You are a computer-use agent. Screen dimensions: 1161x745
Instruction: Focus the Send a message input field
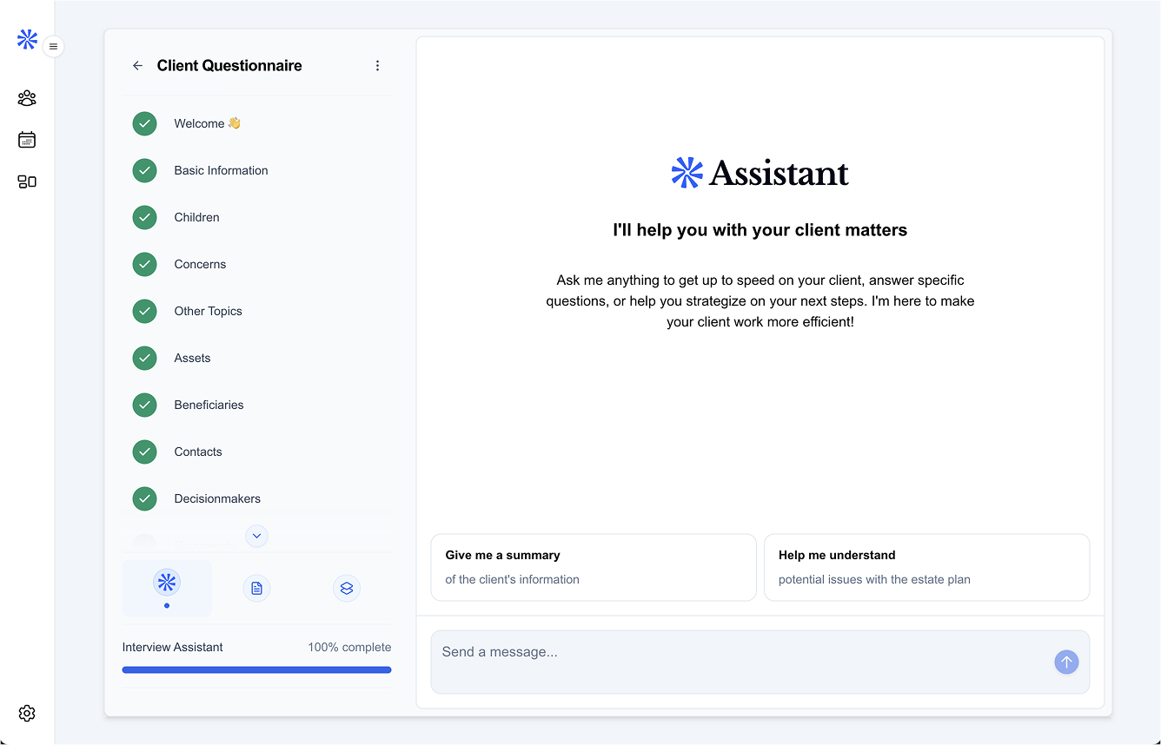pyautogui.click(x=760, y=662)
